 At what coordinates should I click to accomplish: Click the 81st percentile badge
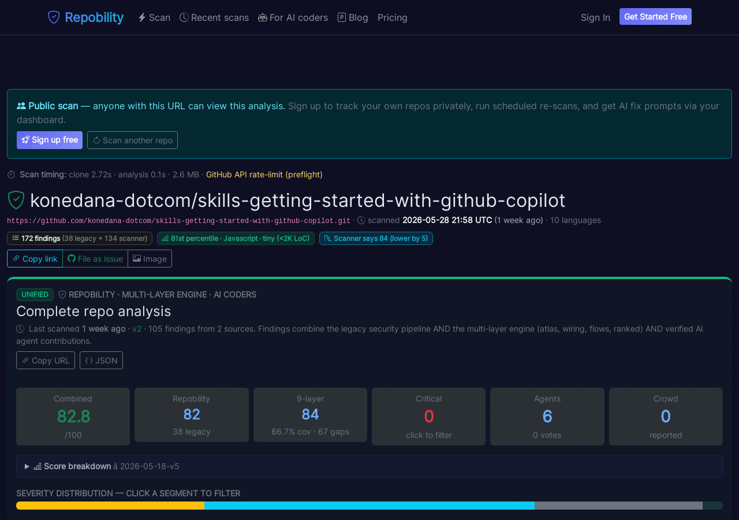point(236,238)
